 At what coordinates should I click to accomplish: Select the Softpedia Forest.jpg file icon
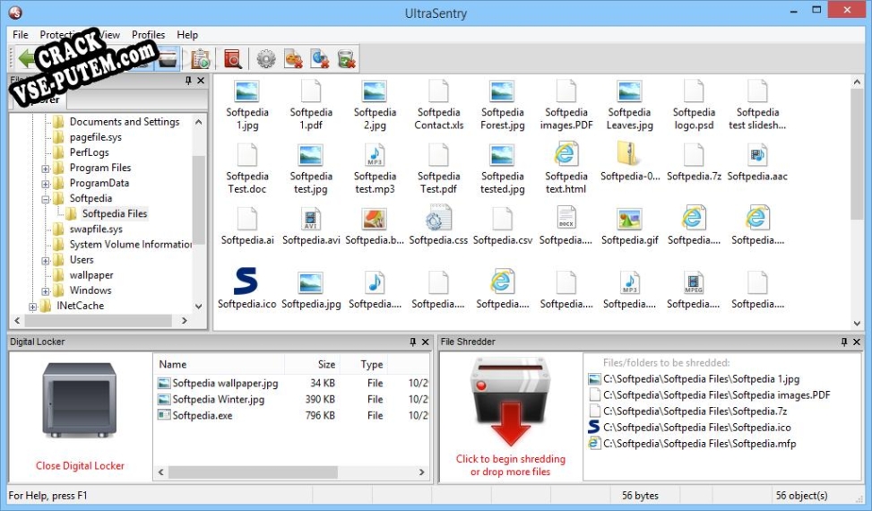coord(502,91)
